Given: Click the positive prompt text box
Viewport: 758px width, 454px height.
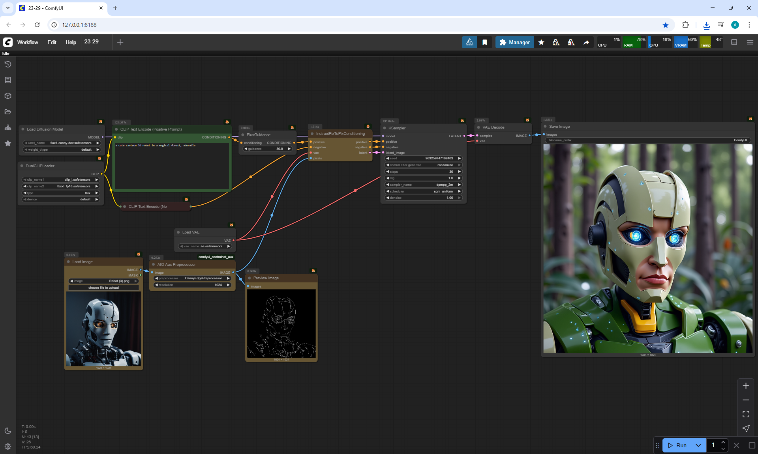Looking at the screenshot, I should click(171, 166).
